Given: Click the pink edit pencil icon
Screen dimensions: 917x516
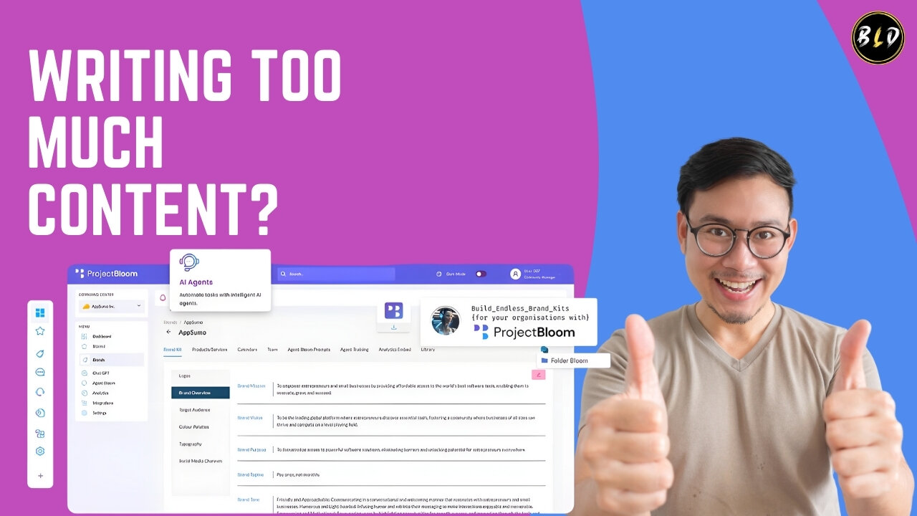Looking at the screenshot, I should (x=539, y=374).
